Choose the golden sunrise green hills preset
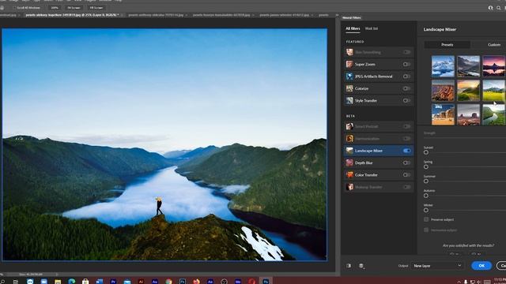Screen dimensions: 506x284 pyautogui.click(x=468, y=91)
